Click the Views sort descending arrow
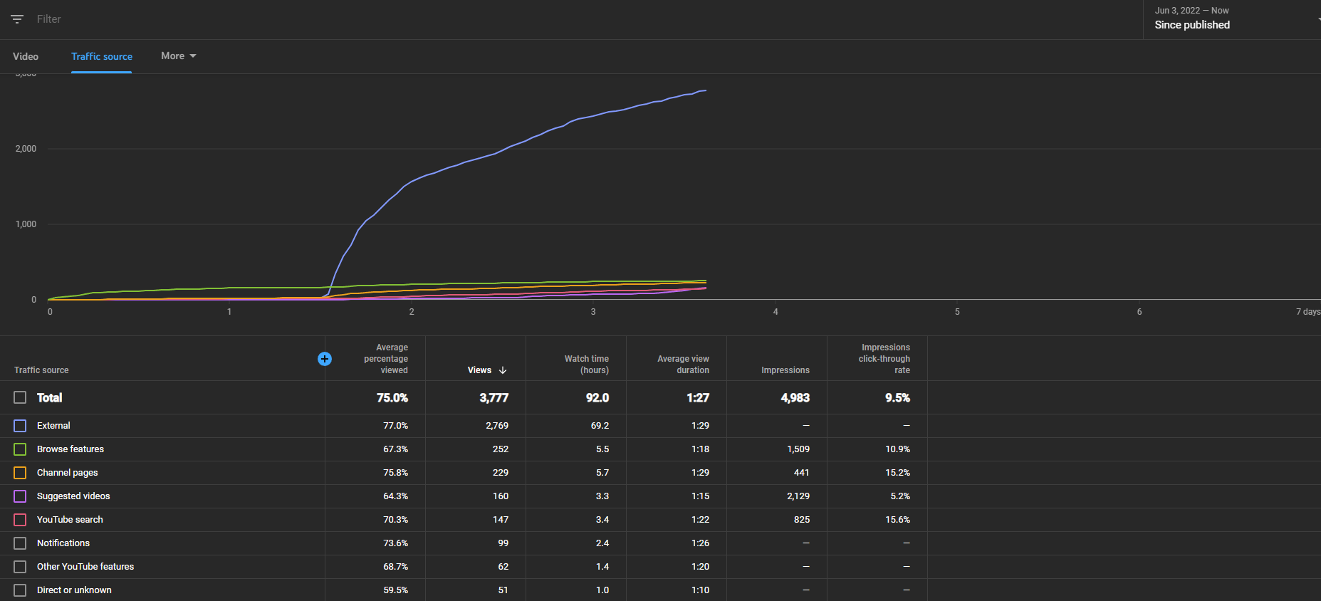 pyautogui.click(x=503, y=370)
